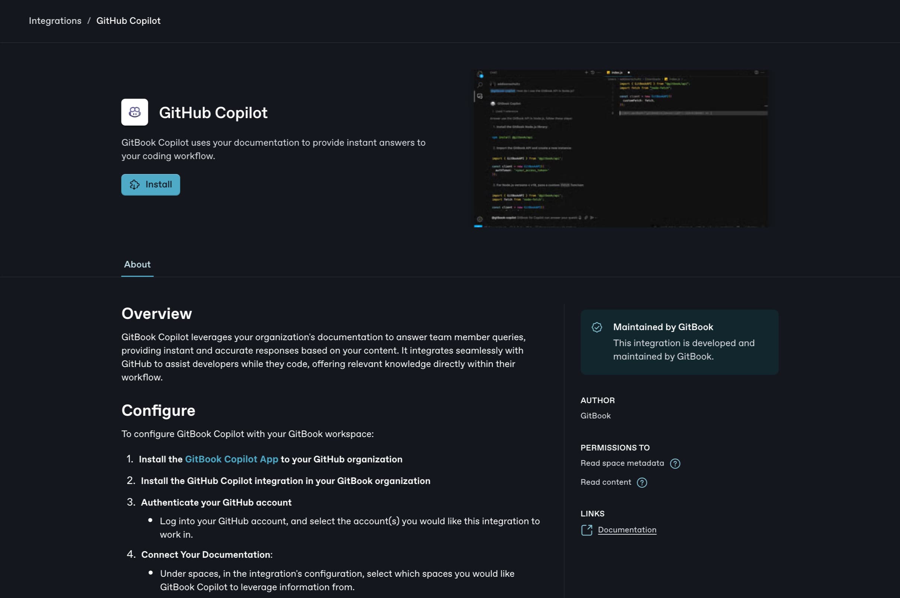Screen dimensions: 900x598
Task: Click the Read space metadata permission text
Action: pos(622,463)
